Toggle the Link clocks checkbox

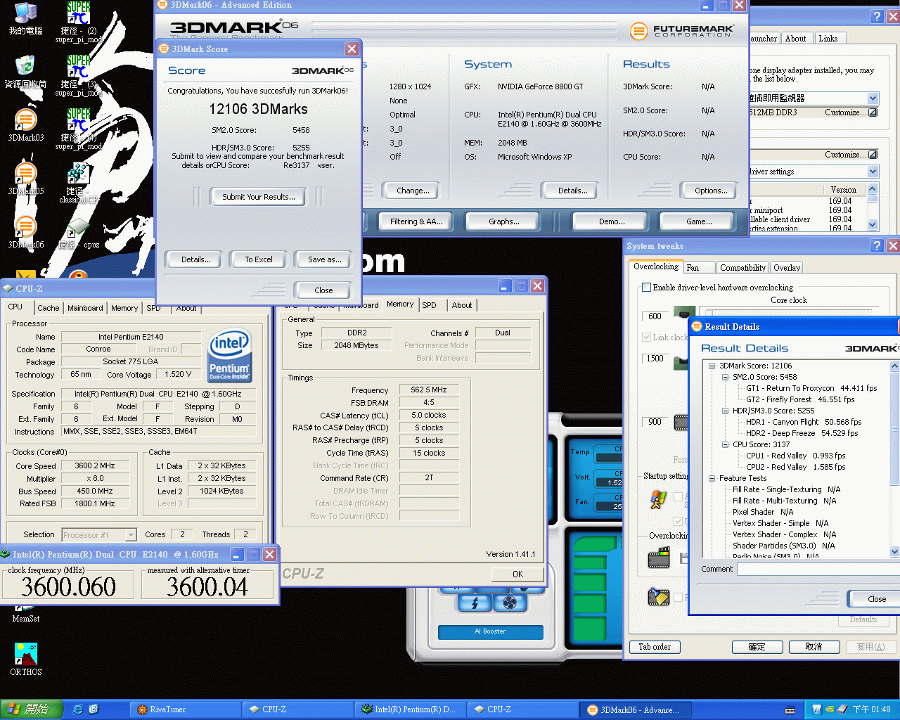pyautogui.click(x=647, y=337)
